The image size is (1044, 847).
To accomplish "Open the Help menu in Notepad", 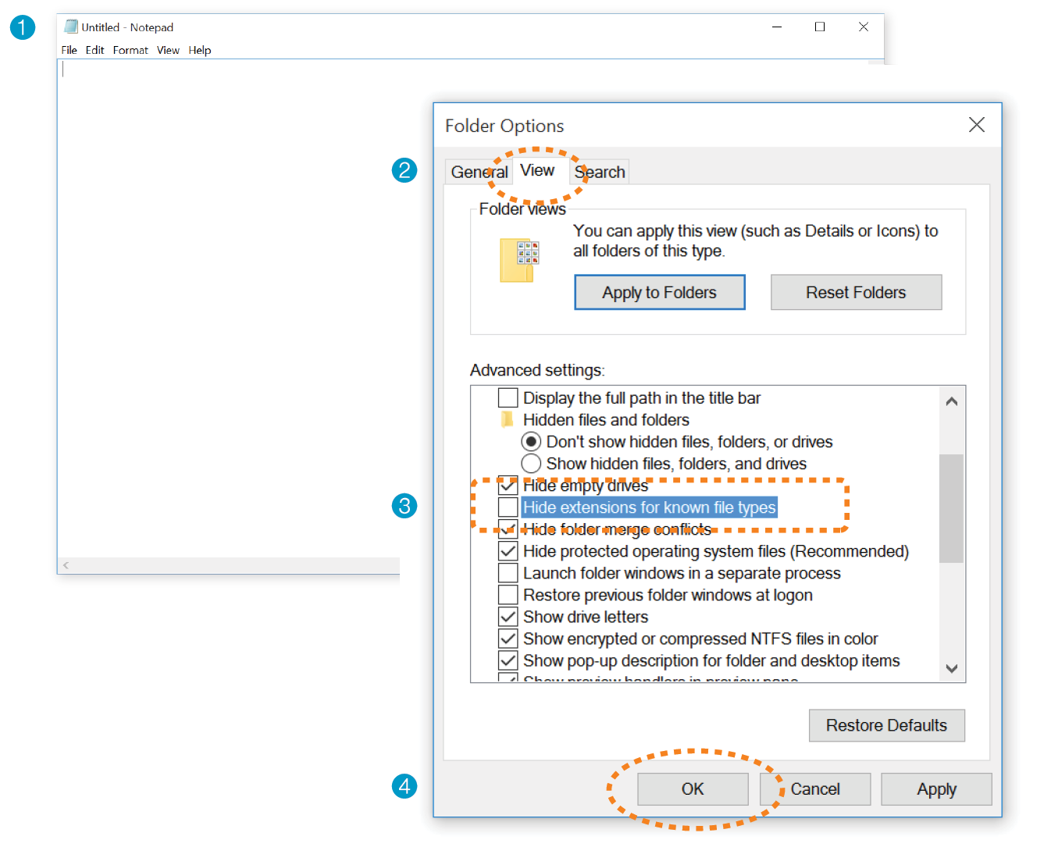I will (200, 50).
